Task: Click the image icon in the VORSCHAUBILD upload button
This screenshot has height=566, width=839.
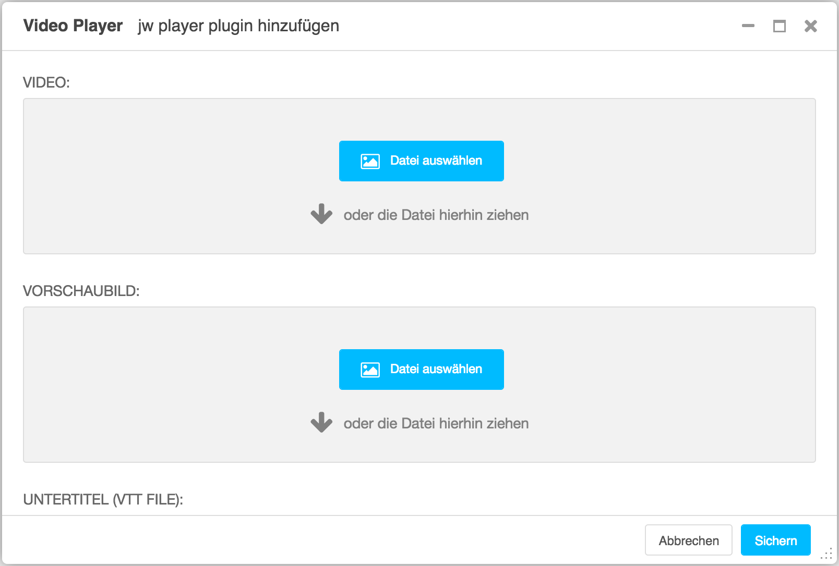Action: (370, 370)
